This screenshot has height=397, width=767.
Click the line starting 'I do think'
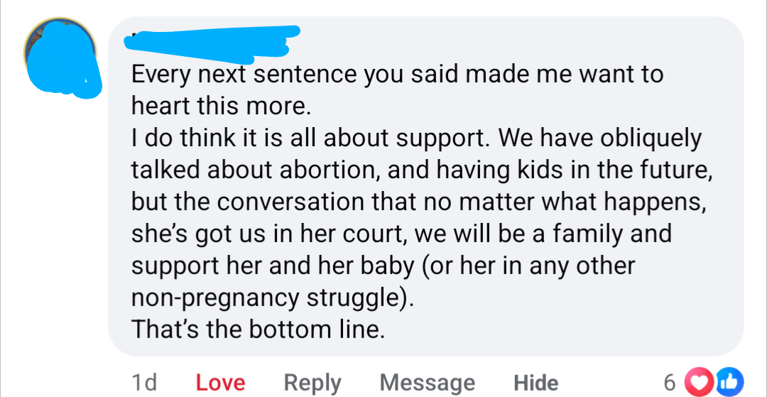click(x=416, y=138)
